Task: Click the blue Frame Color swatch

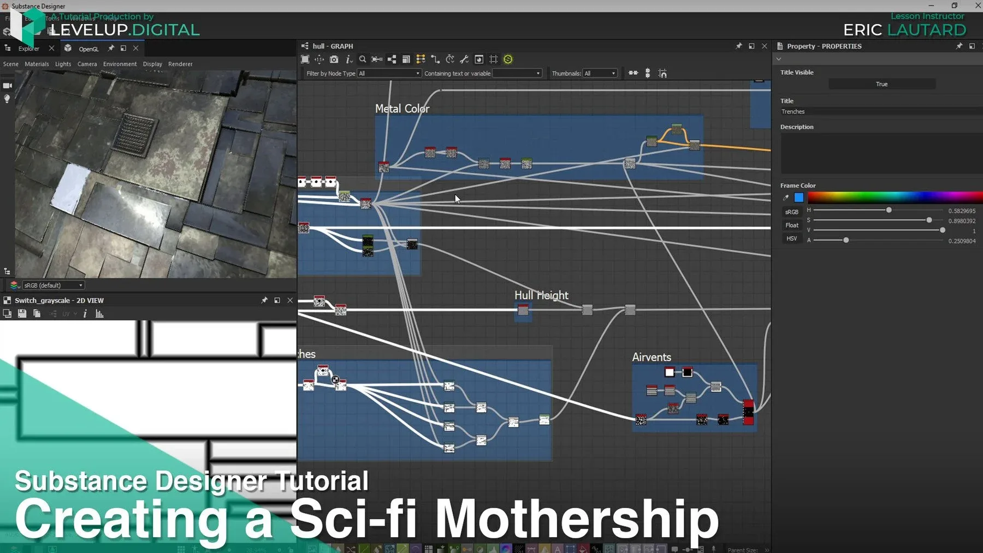Action: pos(799,198)
